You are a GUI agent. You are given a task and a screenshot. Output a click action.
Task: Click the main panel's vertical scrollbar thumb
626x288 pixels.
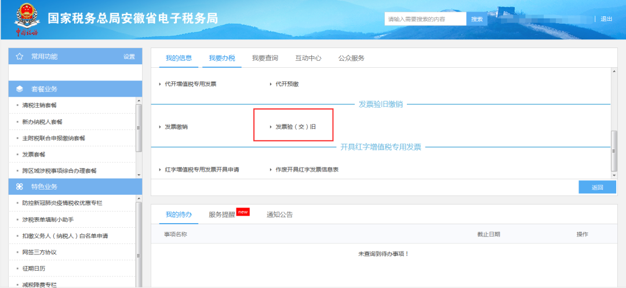(x=614, y=151)
